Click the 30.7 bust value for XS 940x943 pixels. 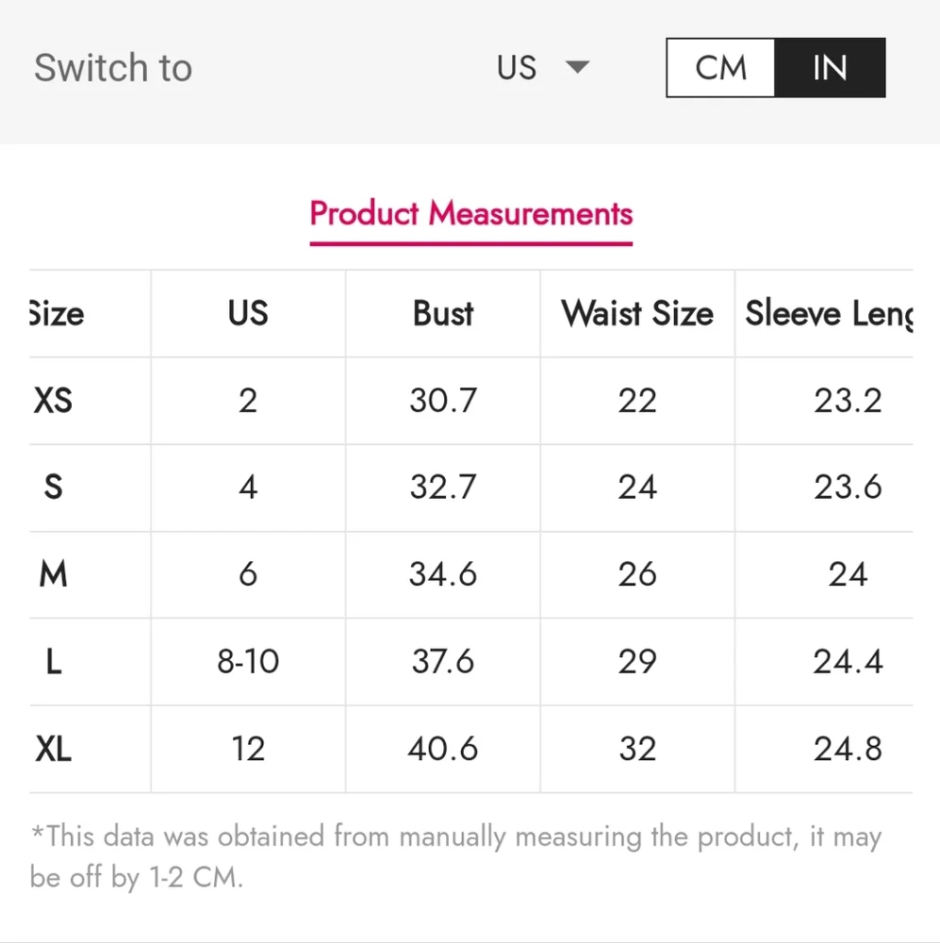click(443, 401)
